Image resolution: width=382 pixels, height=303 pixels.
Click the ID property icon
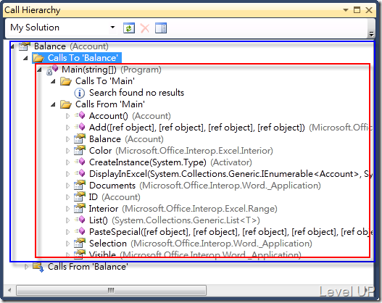[x=80, y=196]
